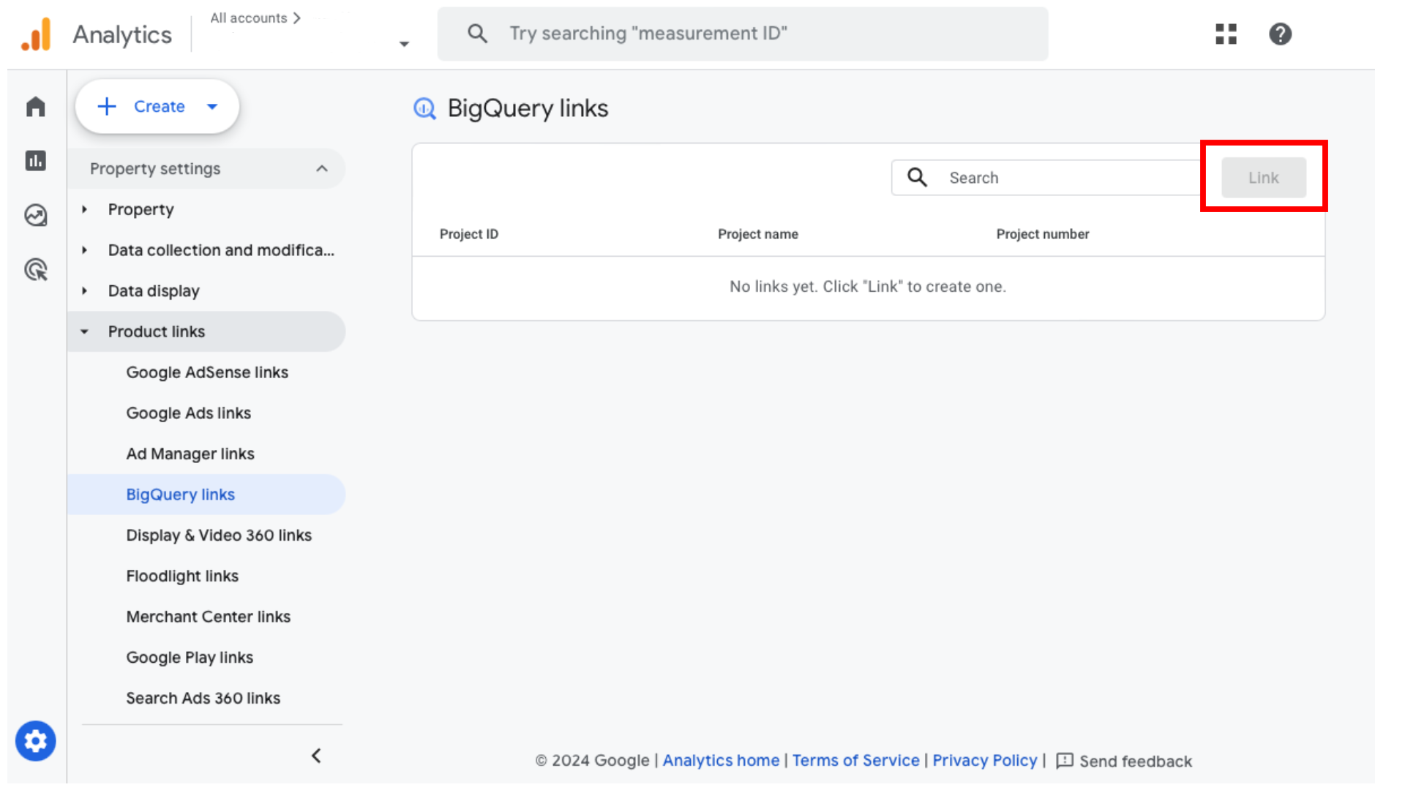This screenshot has width=1405, height=790.
Task: Open the Analytics home link
Action: 721,761
